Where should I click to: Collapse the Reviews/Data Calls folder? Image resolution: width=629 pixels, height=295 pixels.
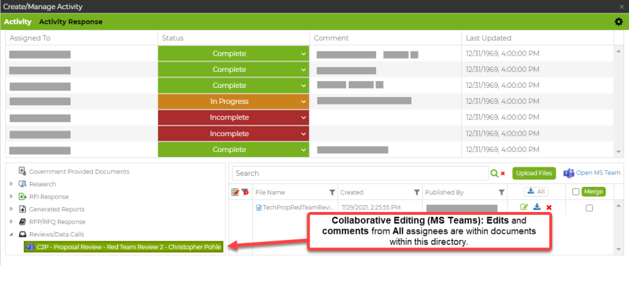[11, 234]
